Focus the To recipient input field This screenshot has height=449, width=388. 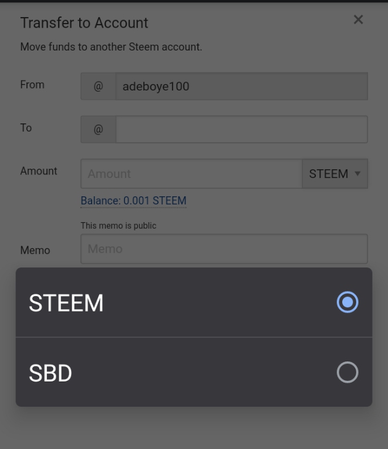(241, 130)
